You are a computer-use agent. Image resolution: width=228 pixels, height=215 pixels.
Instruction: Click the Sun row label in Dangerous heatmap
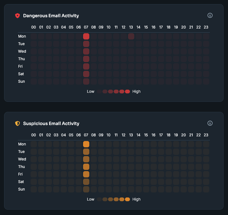[22, 81]
